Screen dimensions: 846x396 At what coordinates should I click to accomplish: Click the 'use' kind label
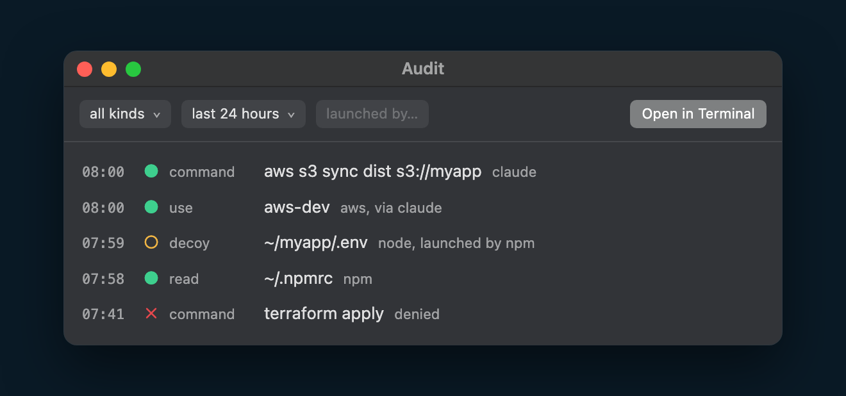pyautogui.click(x=181, y=208)
